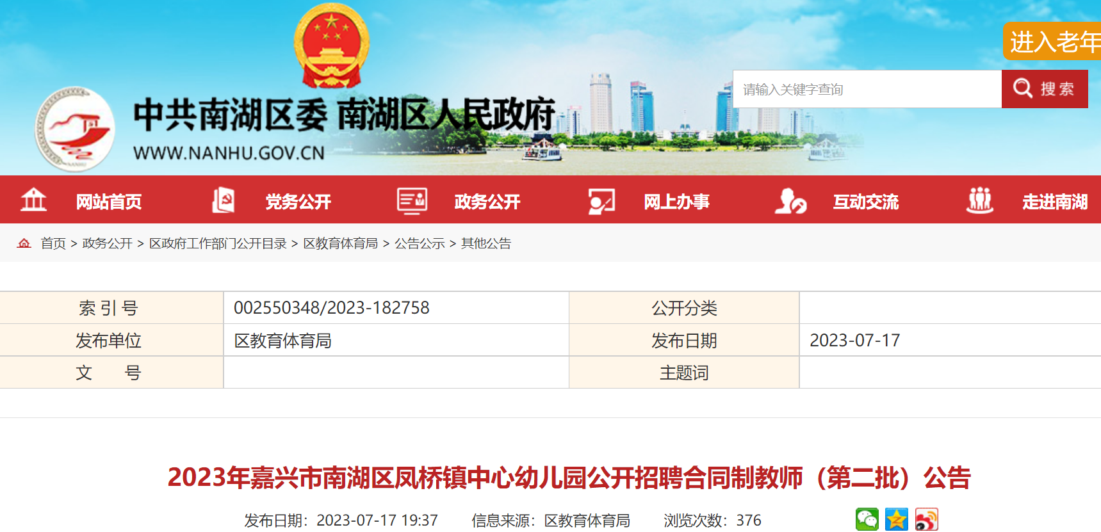
Task: Go to 区教育体育局 in the breadcrumb
Action: pos(340,243)
